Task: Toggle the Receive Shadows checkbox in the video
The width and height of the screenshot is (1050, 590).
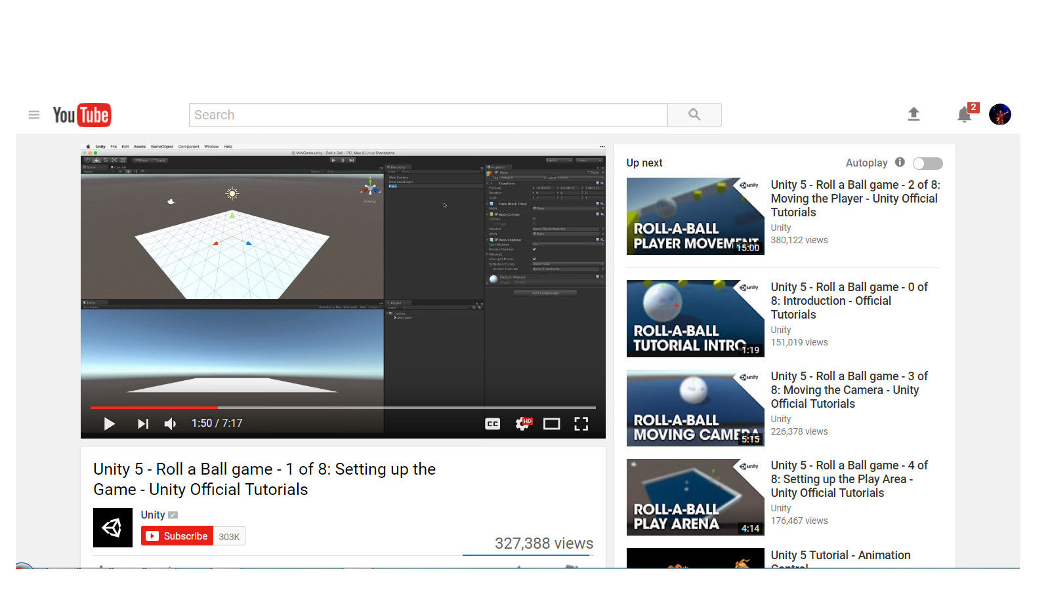Action: tap(534, 249)
